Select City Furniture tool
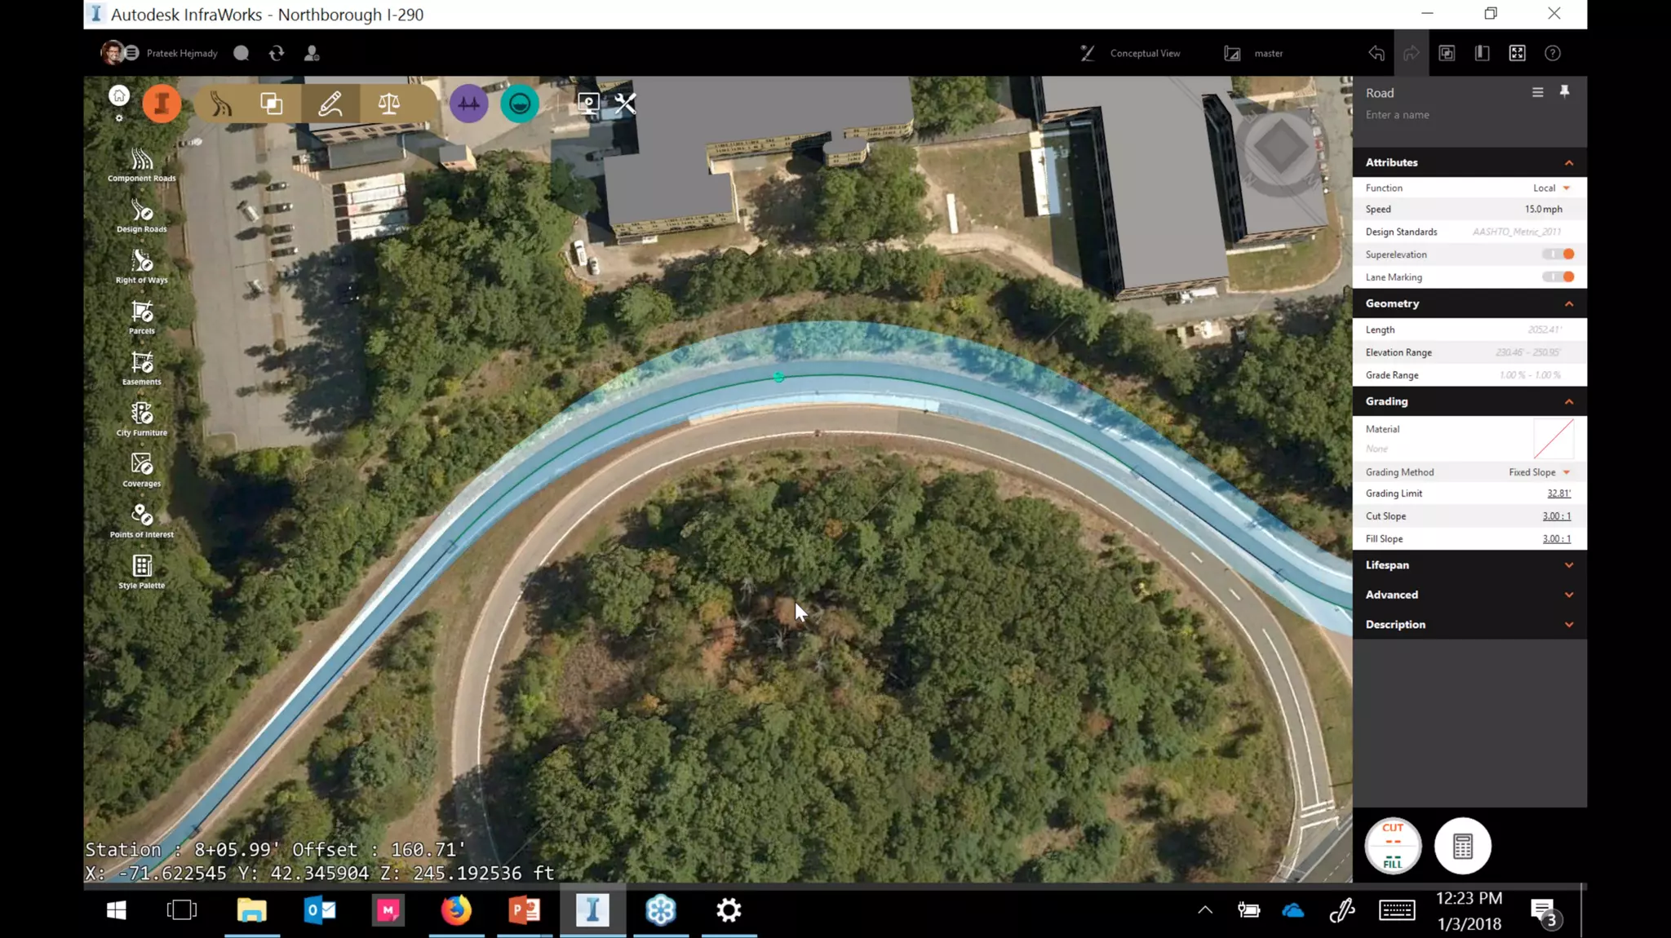 (x=142, y=420)
